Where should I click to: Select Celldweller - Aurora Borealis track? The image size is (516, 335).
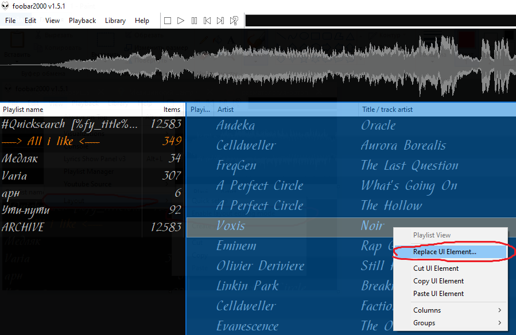[x=351, y=145]
